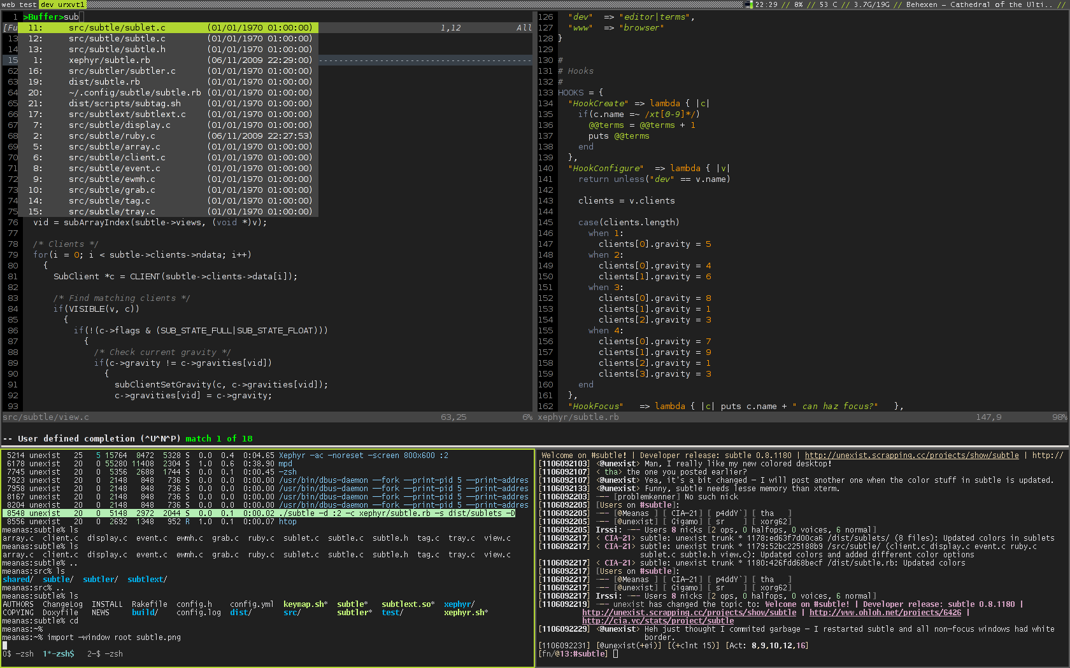Image resolution: width=1070 pixels, height=668 pixels.
Task: Open the unexist.scrapping.cc projects link in topic
Action: 911,456
